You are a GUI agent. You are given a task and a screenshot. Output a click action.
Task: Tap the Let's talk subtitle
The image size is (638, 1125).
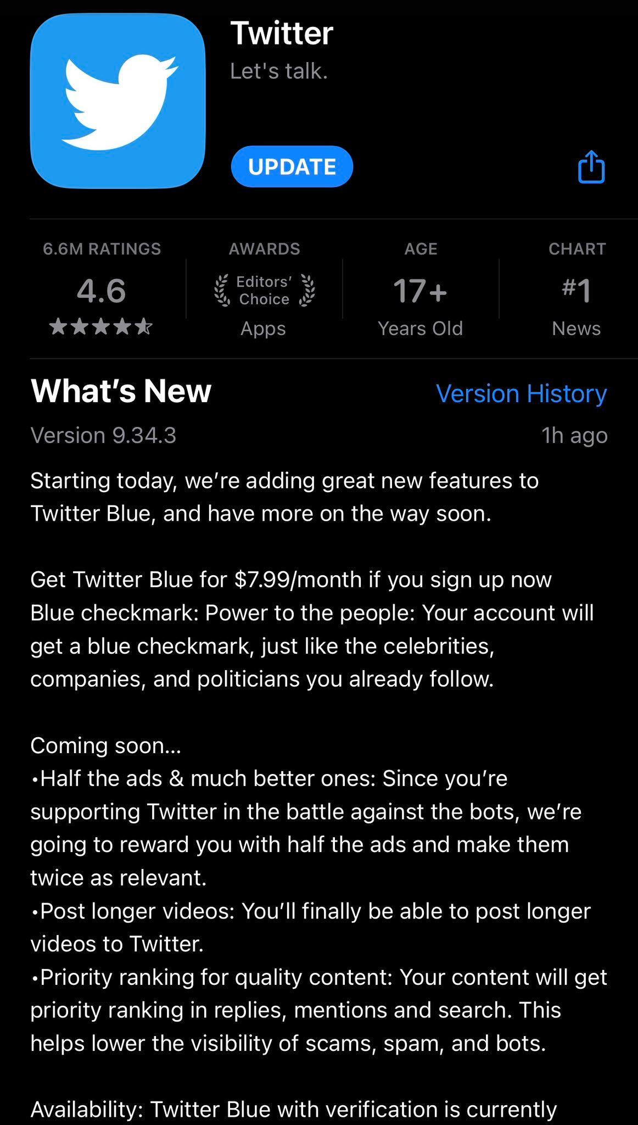pos(279,71)
